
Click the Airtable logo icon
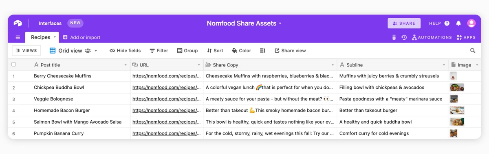click(x=18, y=23)
